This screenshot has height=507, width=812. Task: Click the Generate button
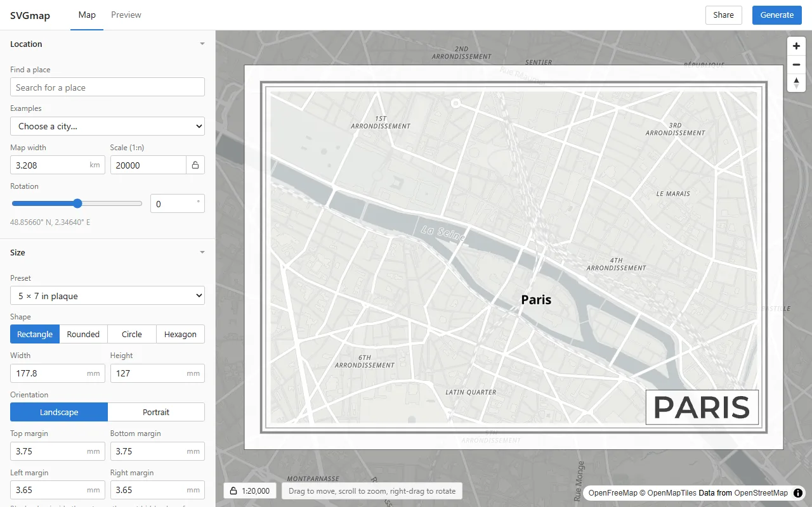click(x=777, y=15)
